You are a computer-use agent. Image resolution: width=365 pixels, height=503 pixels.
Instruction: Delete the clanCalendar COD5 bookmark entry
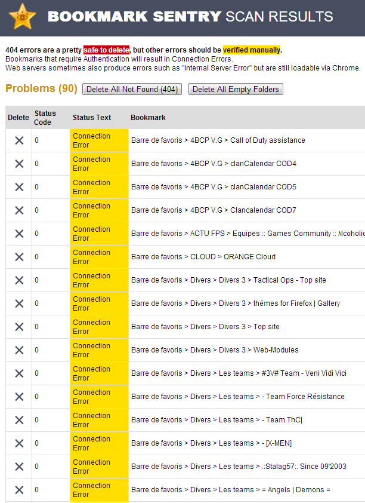click(x=19, y=187)
